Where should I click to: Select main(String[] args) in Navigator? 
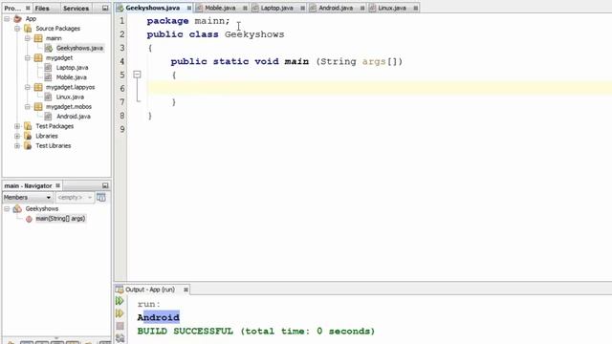(x=60, y=219)
